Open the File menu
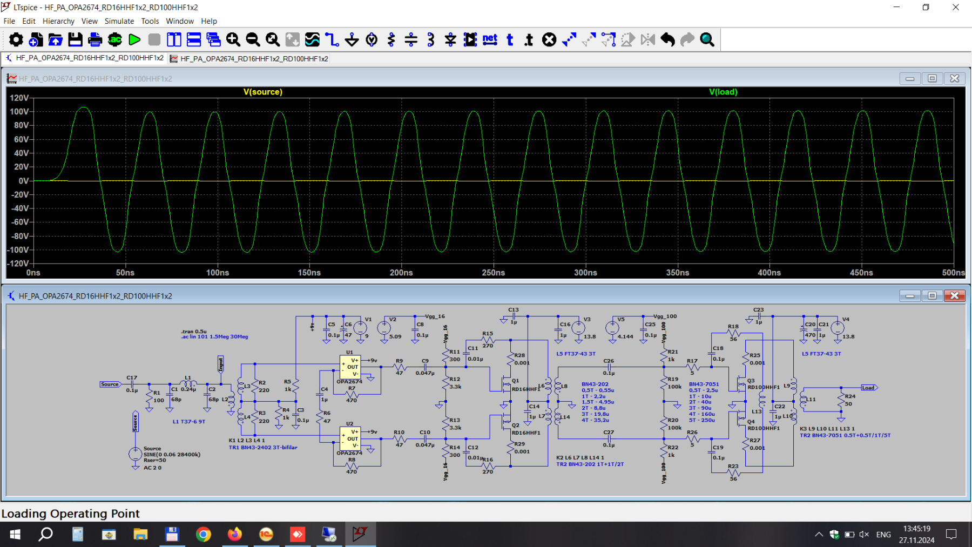This screenshot has width=972, height=547. [9, 21]
